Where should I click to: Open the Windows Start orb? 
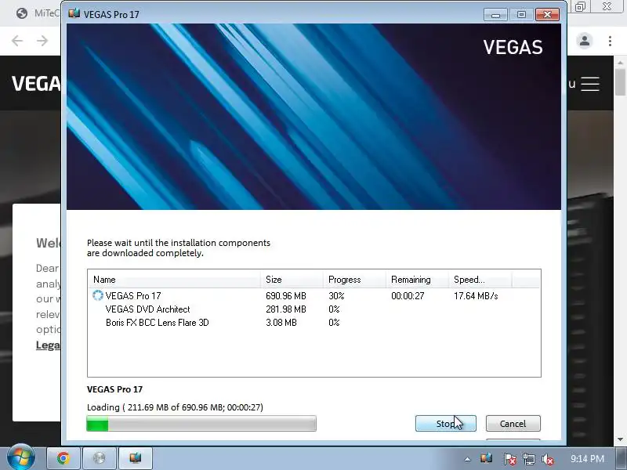[x=21, y=457]
